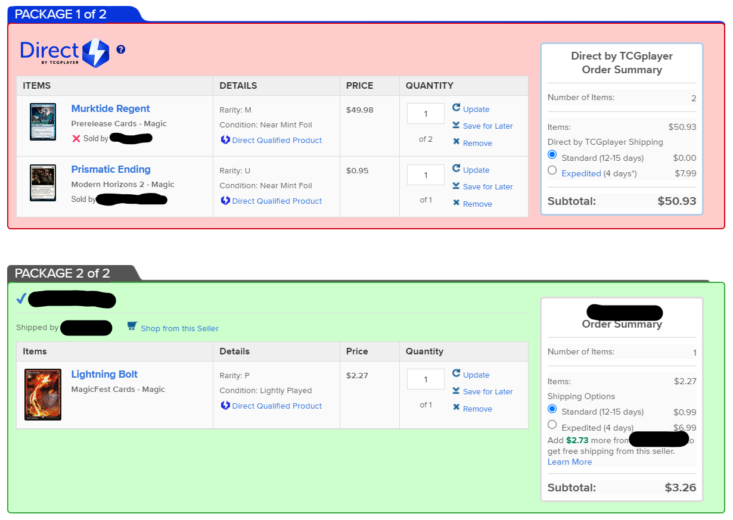Click the blue checkmark icon in Package 2
This screenshot has height=520, width=733.
pyautogui.click(x=21, y=298)
